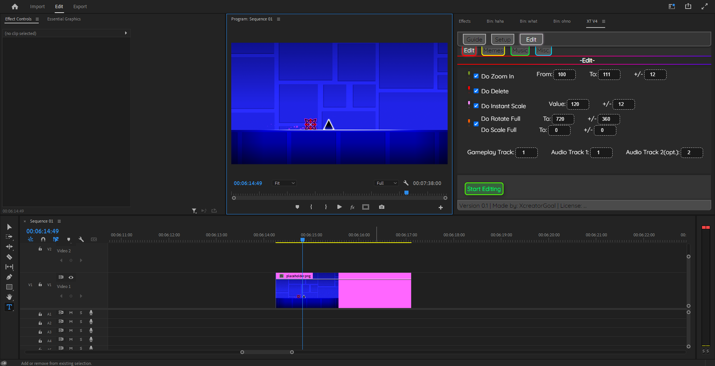Open the Full playback resolution dropdown
Viewport: 715px width, 366px height.
(386, 183)
